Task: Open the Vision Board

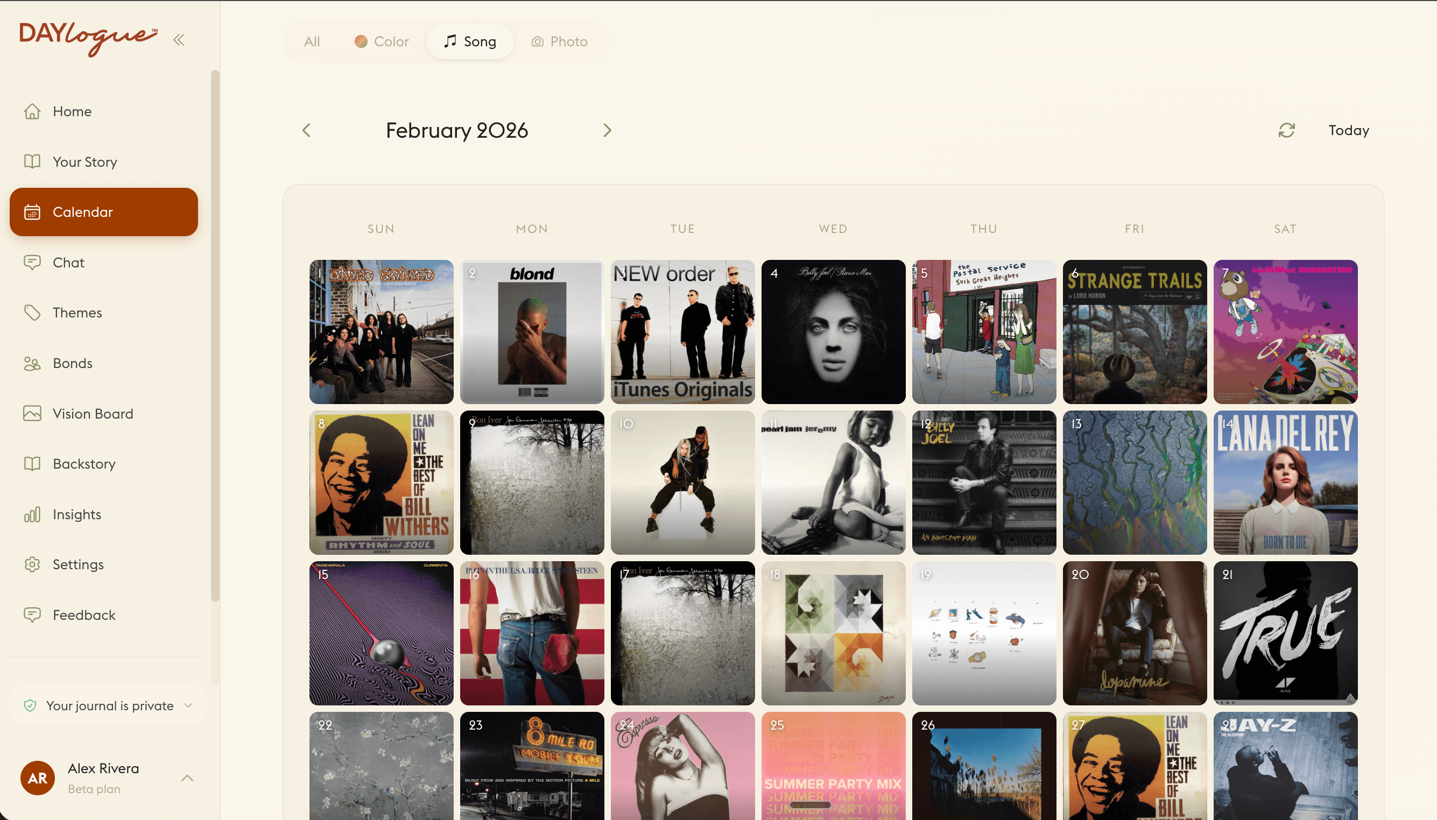Action: pos(92,413)
